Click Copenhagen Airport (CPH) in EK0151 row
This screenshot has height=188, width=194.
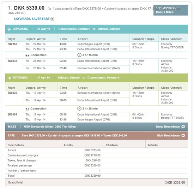[94, 119]
